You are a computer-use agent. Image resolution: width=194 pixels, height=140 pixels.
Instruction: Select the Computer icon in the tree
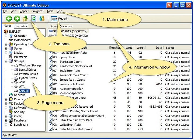coord(11,36)
